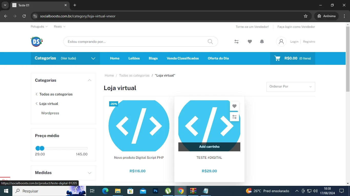Click the Preço médio slider track
This screenshot has height=196, width=350.
[61, 148]
